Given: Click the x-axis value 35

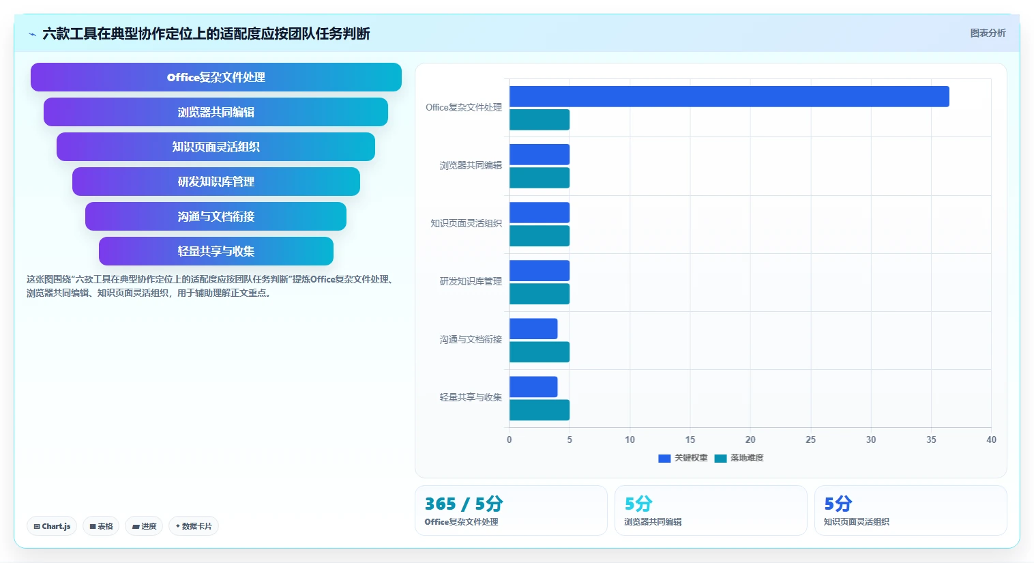Looking at the screenshot, I should click(x=931, y=439).
